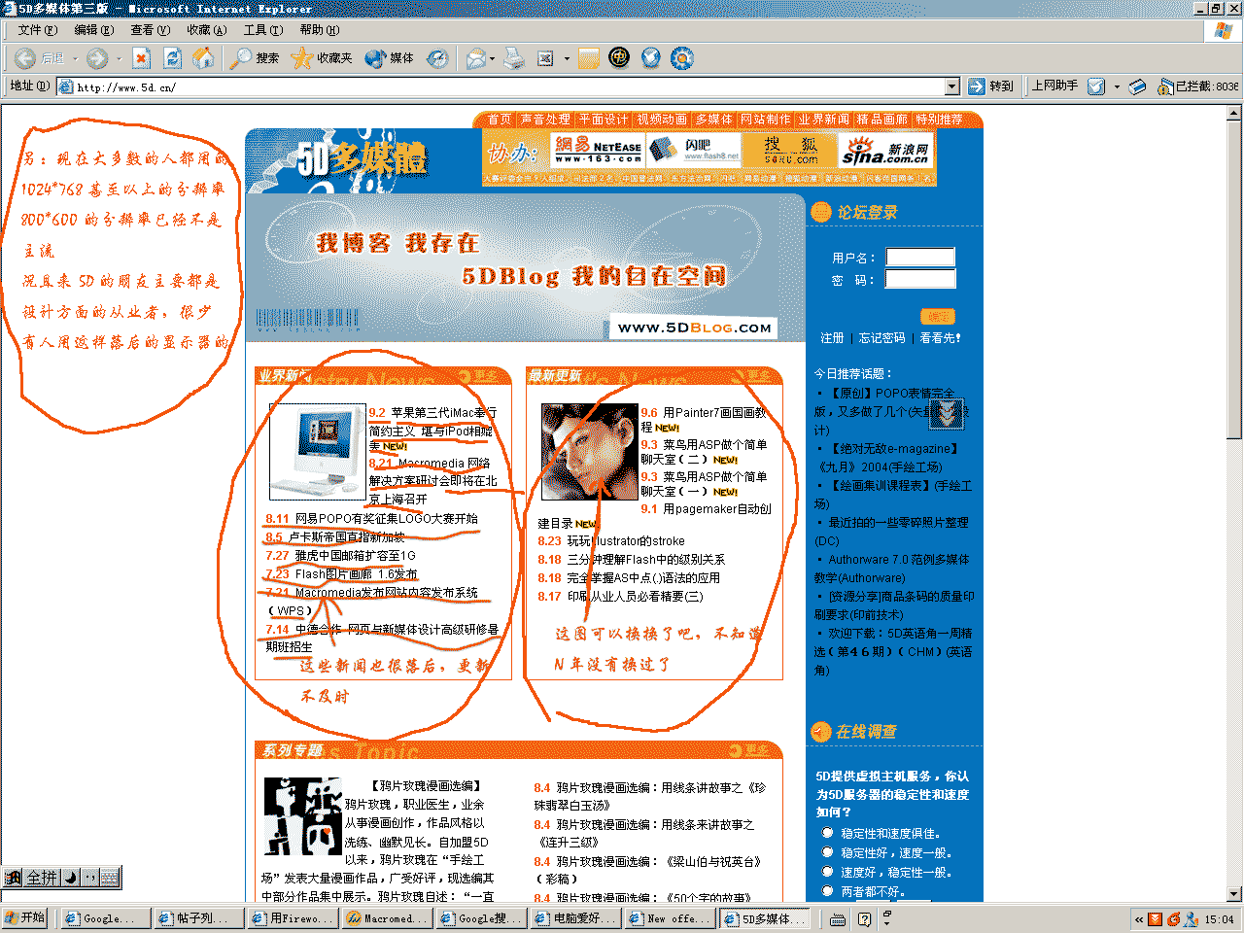Open the 视频动画 navigation tab
Image resolution: width=1244 pixels, height=933 pixels.
tap(662, 120)
